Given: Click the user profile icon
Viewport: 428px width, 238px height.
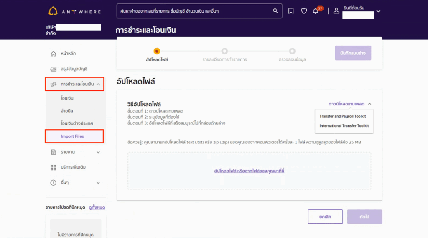Looking at the screenshot, I should (x=336, y=11).
